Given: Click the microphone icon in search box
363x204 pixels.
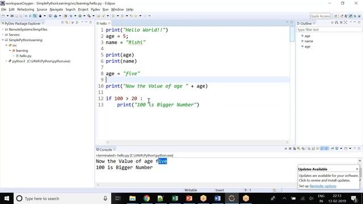Looking at the screenshot, I should point(105,198).
